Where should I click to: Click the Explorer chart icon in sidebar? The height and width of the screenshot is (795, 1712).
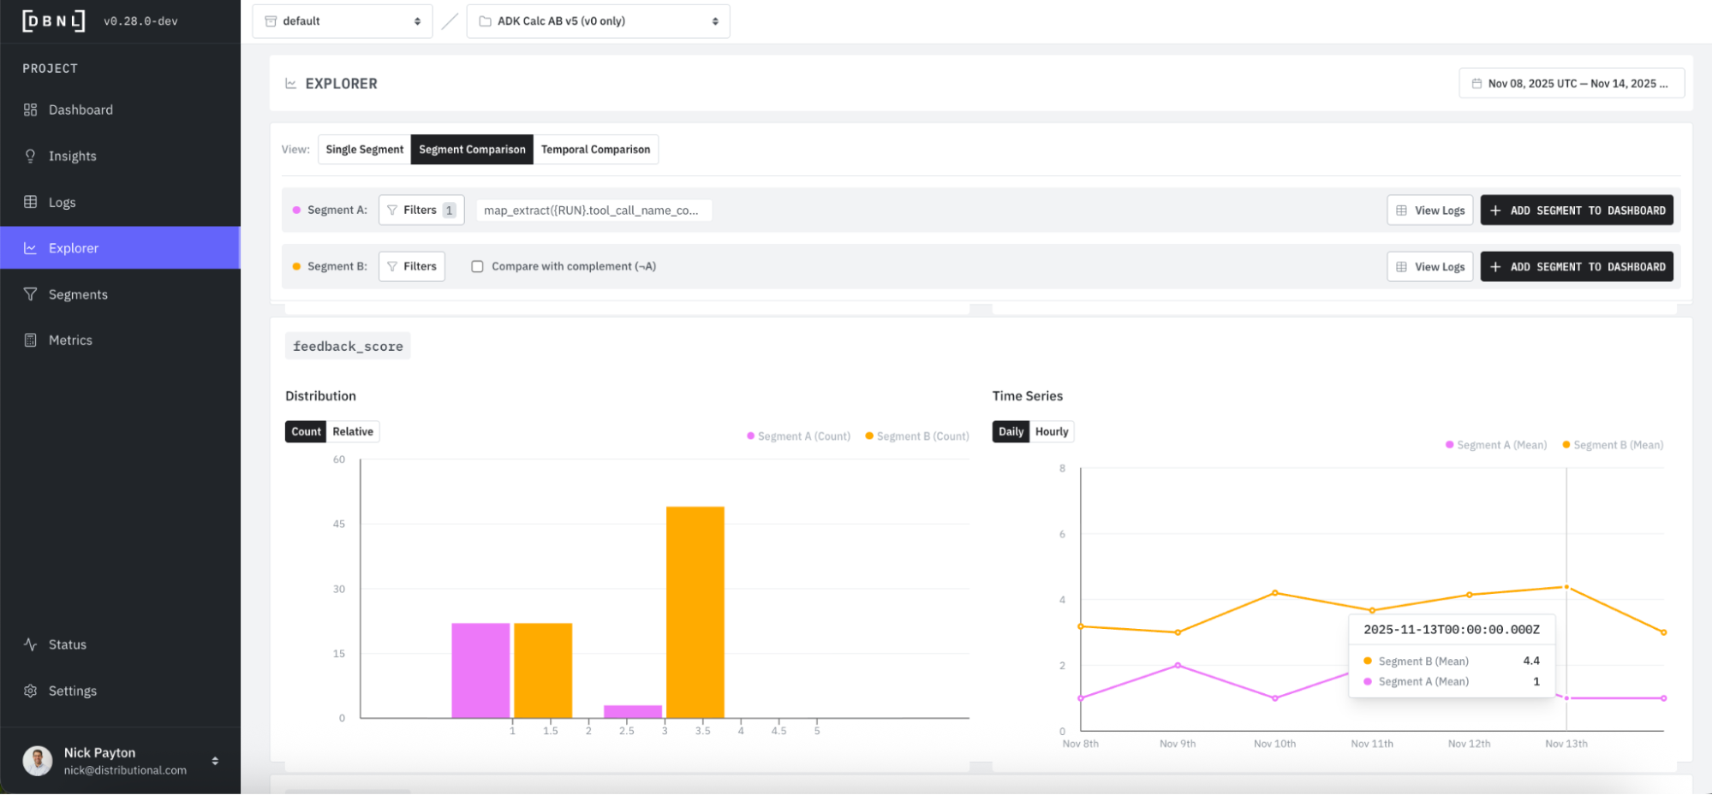30,248
